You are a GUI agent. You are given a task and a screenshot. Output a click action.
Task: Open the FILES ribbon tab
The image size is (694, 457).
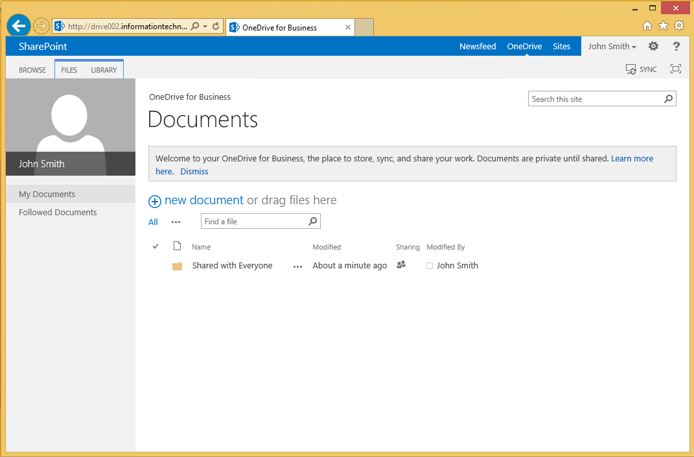(69, 70)
